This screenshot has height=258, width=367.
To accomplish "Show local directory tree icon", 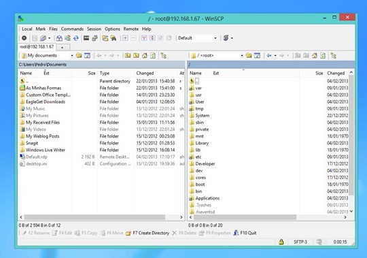I will (164, 56).
